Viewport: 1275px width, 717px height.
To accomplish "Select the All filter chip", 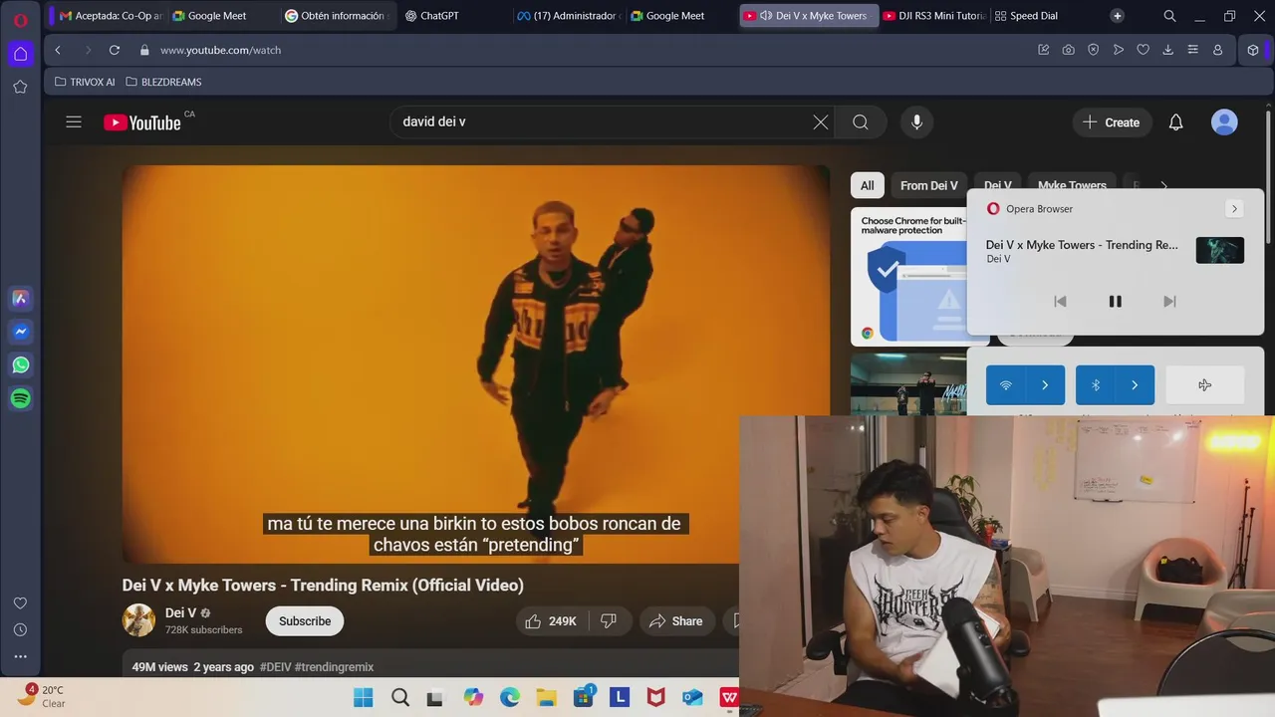I will coord(868,185).
